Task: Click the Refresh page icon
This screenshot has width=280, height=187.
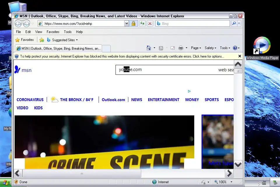Action: (x=142, y=23)
